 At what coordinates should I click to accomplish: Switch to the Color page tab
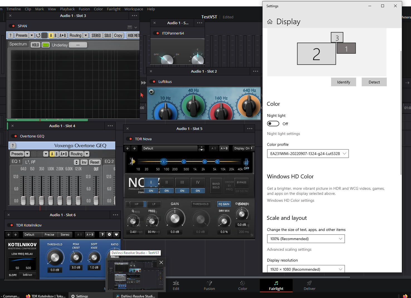point(243,286)
